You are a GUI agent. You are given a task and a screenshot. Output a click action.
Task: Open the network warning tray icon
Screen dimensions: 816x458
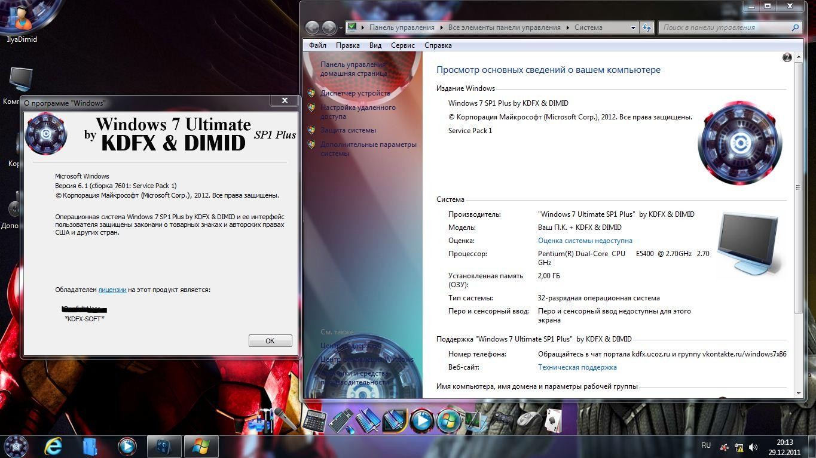click(739, 447)
